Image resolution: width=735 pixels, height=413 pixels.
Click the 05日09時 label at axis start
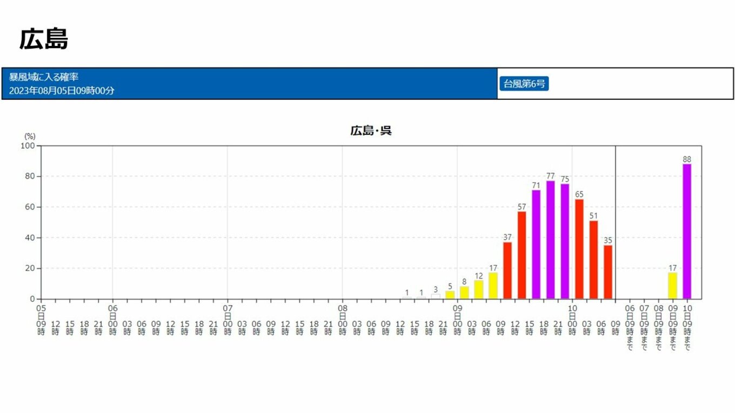pyautogui.click(x=41, y=320)
